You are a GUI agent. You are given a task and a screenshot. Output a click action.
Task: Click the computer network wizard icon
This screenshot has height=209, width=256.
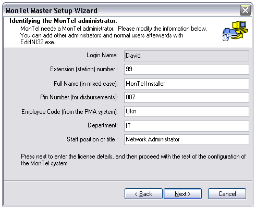[x=235, y=31]
